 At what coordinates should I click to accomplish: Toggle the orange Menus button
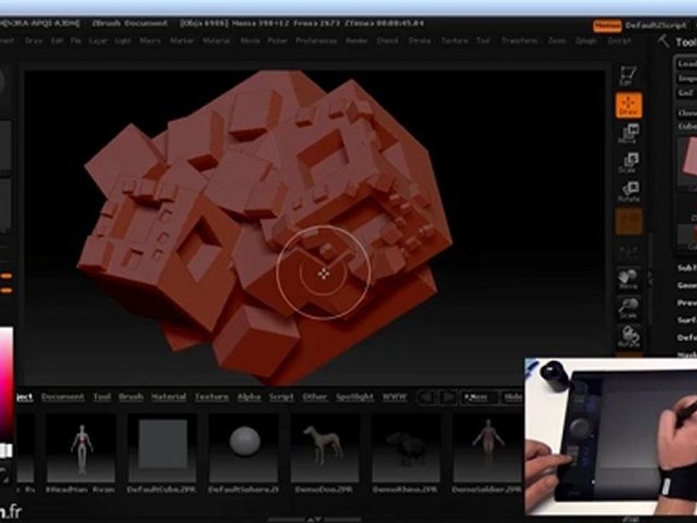click(x=607, y=26)
